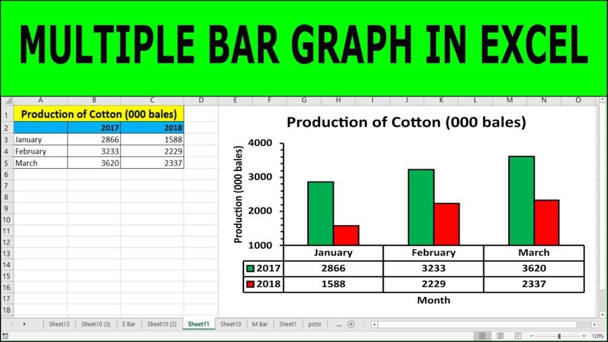This screenshot has width=608, height=342.
Task: Select the 2018 header cell in table
Action: tap(152, 128)
